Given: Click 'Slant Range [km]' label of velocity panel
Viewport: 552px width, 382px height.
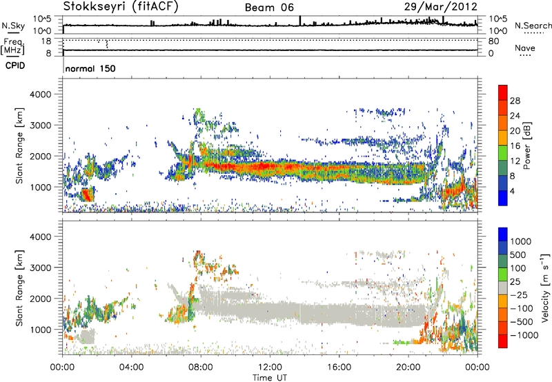Looking at the screenshot, I should click(x=19, y=288).
